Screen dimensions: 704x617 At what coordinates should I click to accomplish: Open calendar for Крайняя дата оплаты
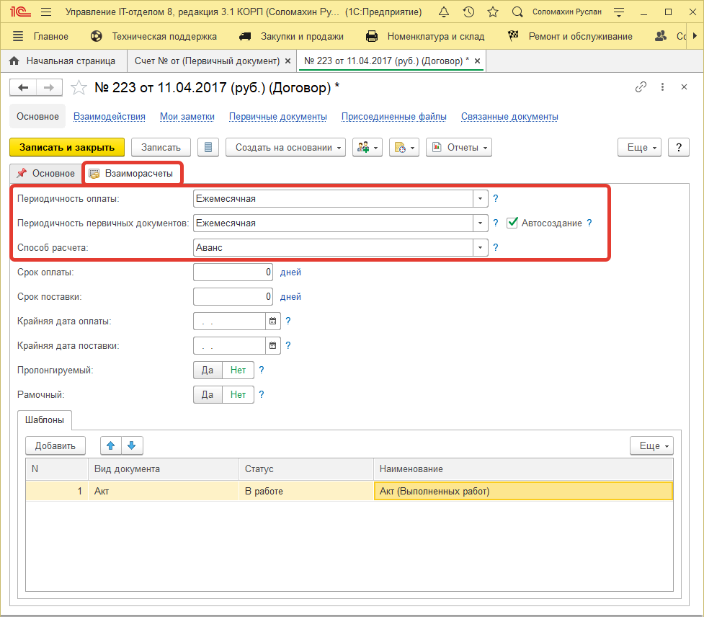point(273,321)
